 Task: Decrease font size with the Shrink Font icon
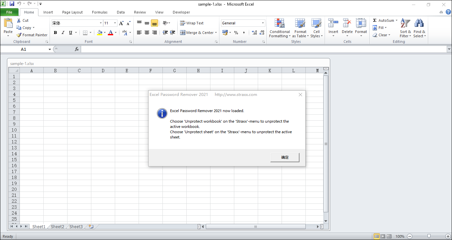(x=129, y=23)
